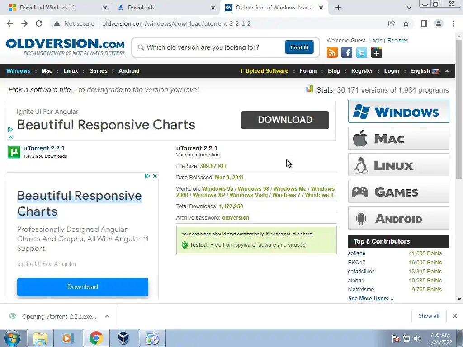
Task: Open the Blog nav link
Action: click(334, 71)
